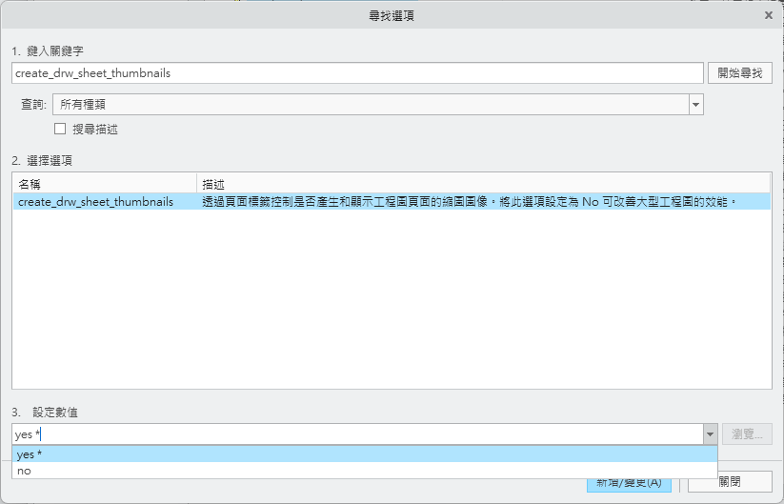Enable the 搜尋描述 checkbox
The image size is (784, 504).
point(60,129)
